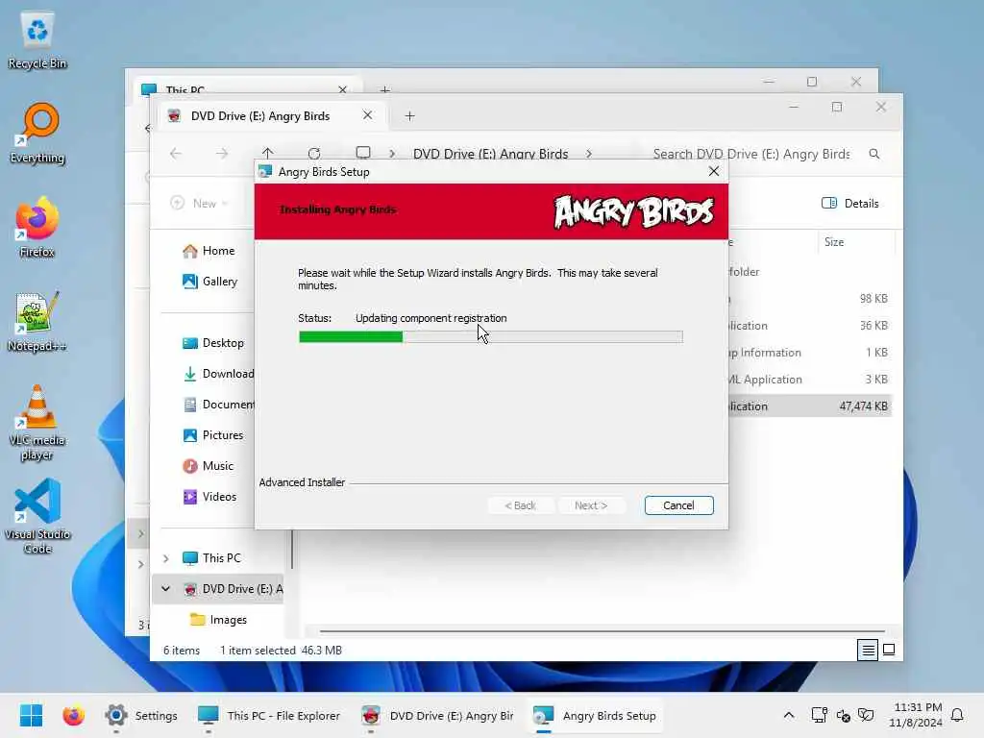Viewport: 984px width, 738px height.
Task: Open Videos in navigation pane
Action: click(x=219, y=497)
